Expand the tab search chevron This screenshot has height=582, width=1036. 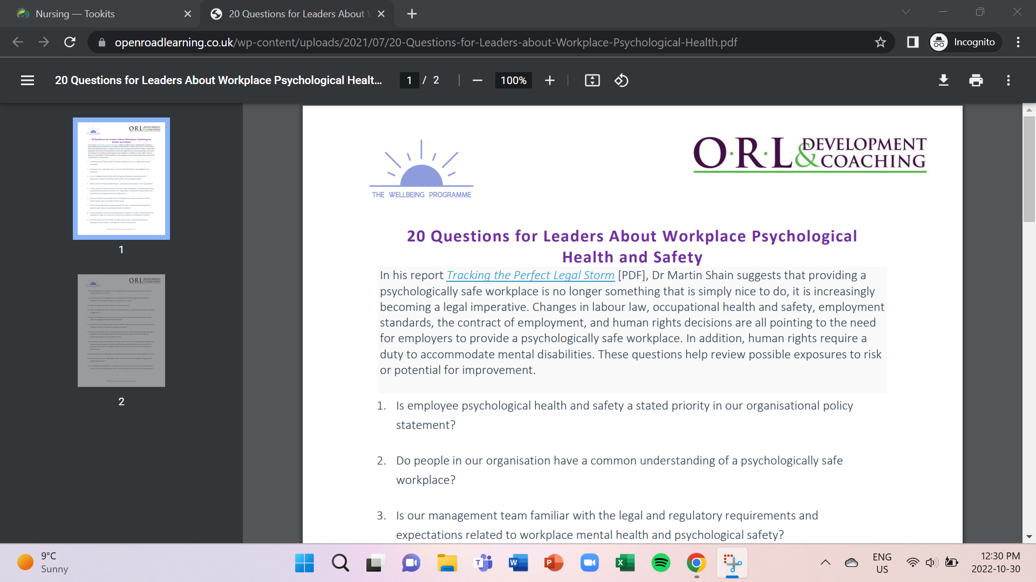(906, 12)
